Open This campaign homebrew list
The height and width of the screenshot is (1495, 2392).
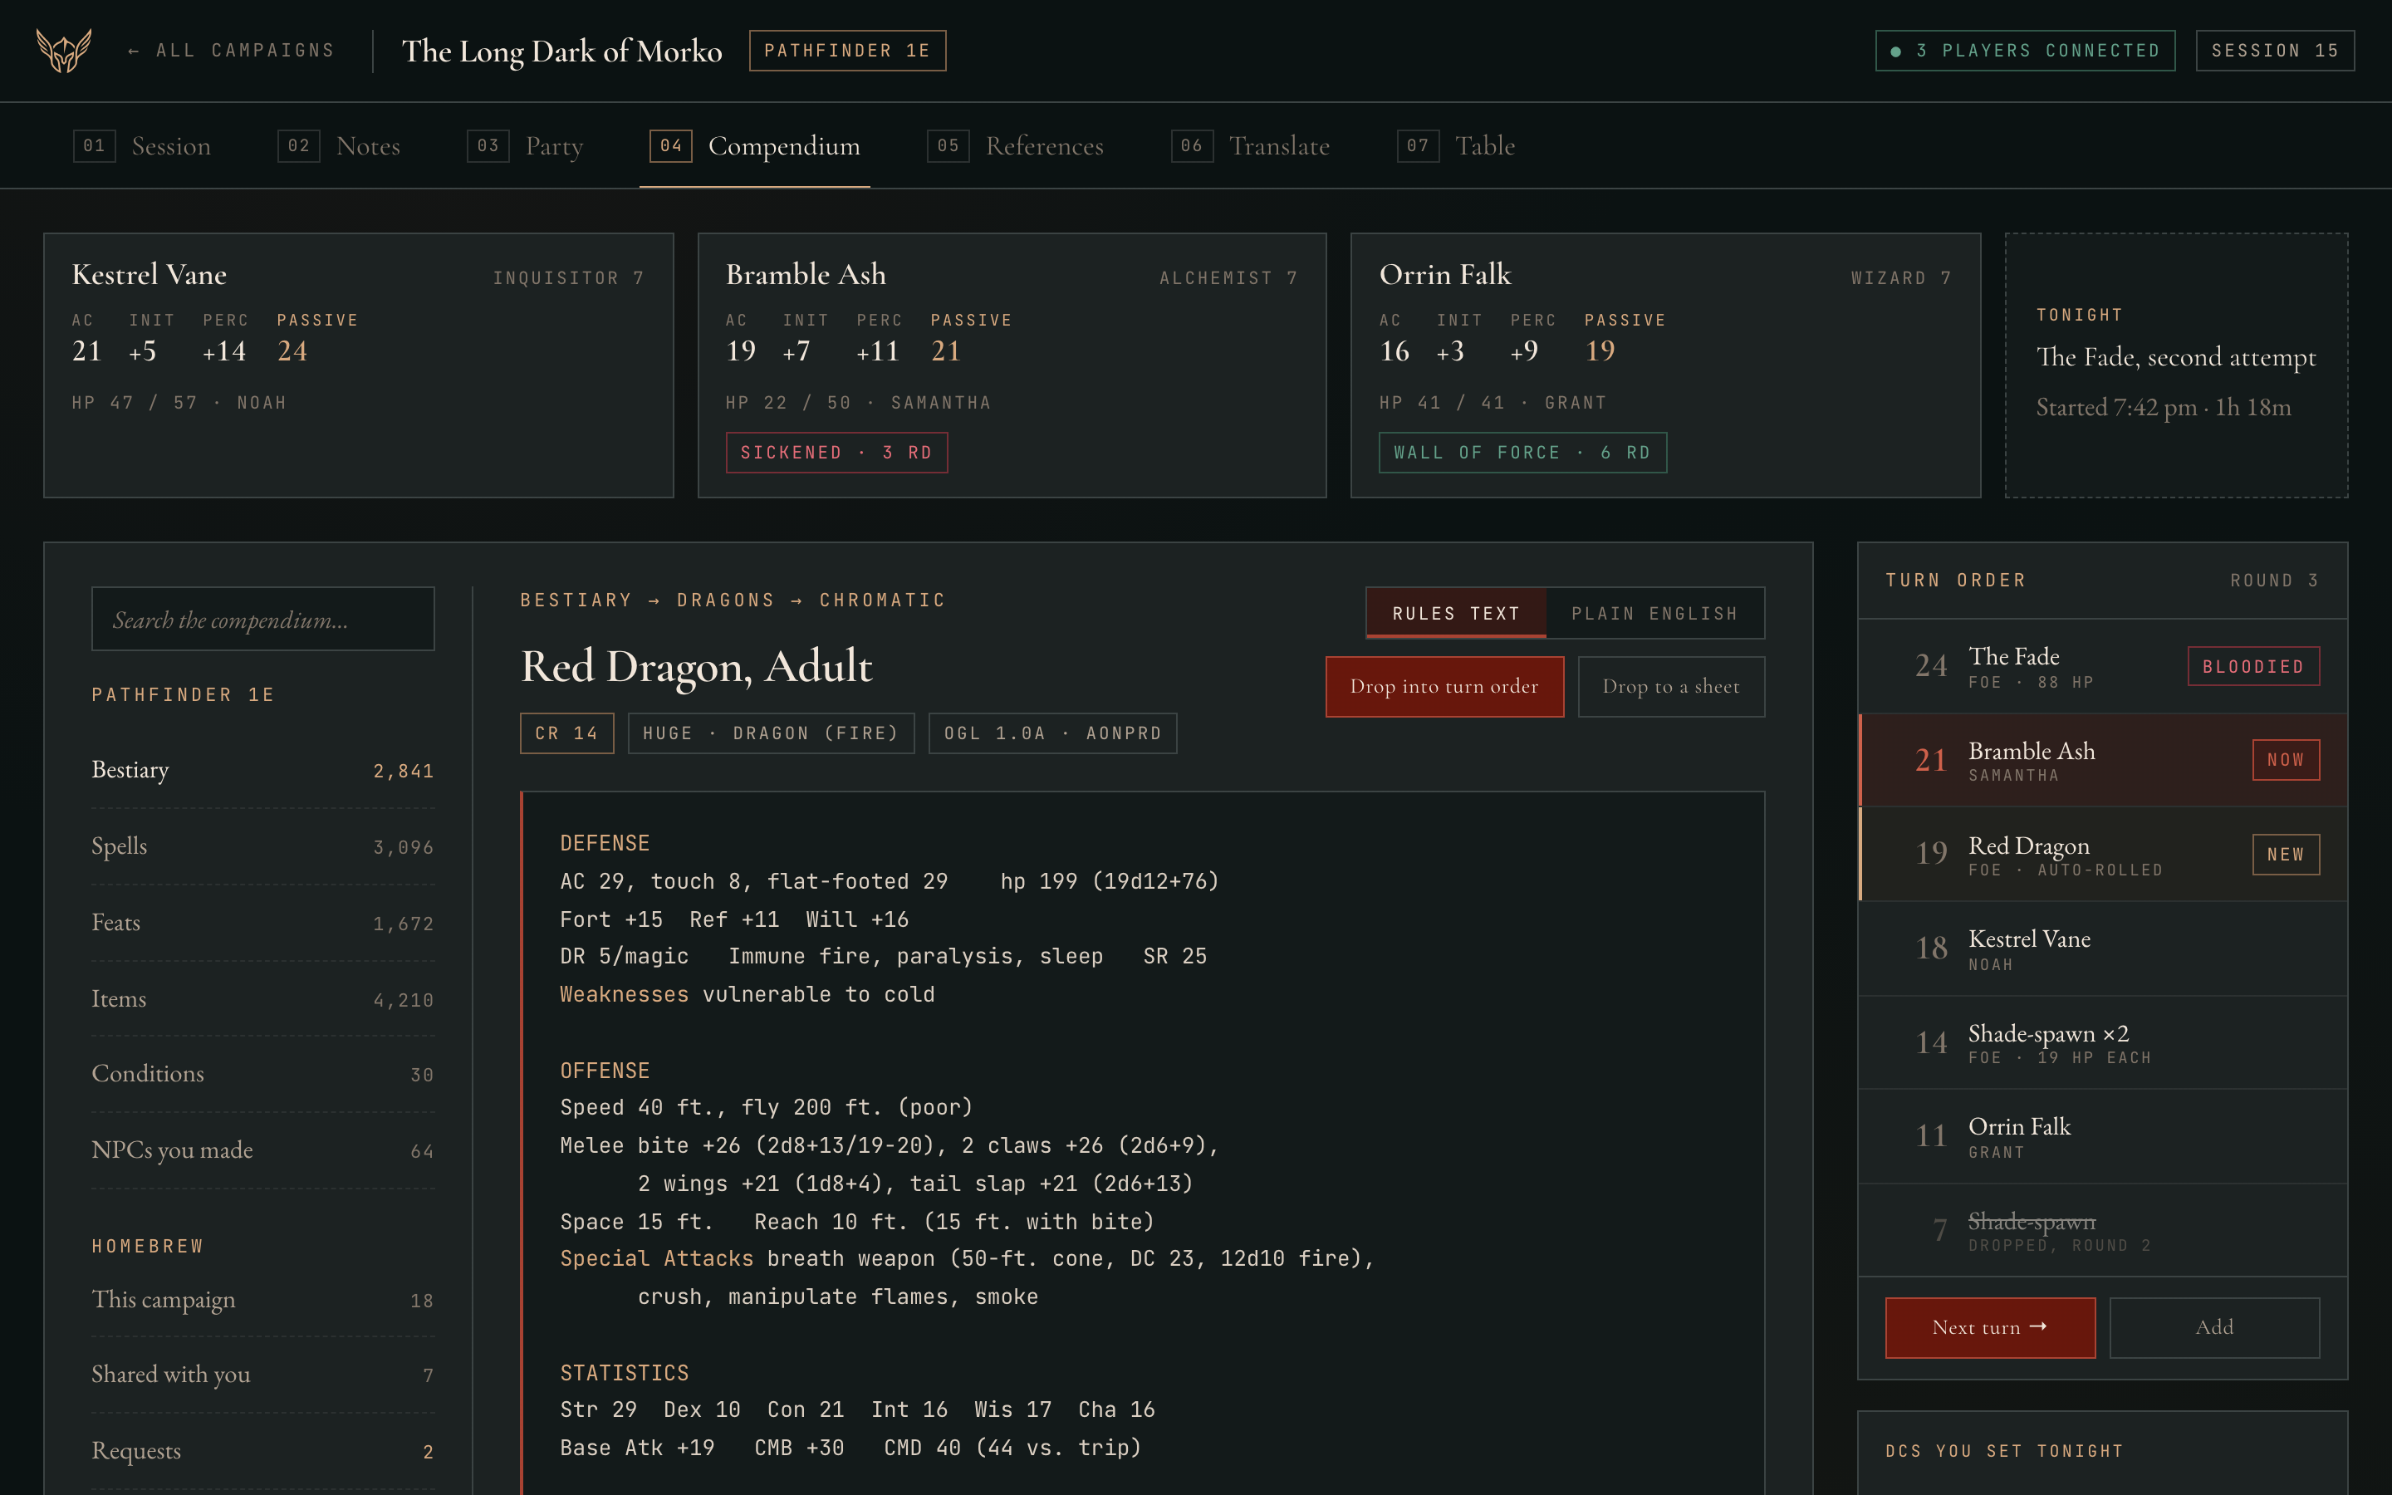click(x=263, y=1299)
